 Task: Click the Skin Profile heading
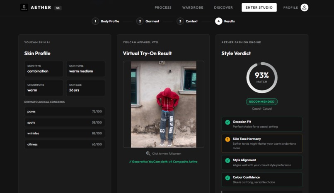tap(37, 54)
